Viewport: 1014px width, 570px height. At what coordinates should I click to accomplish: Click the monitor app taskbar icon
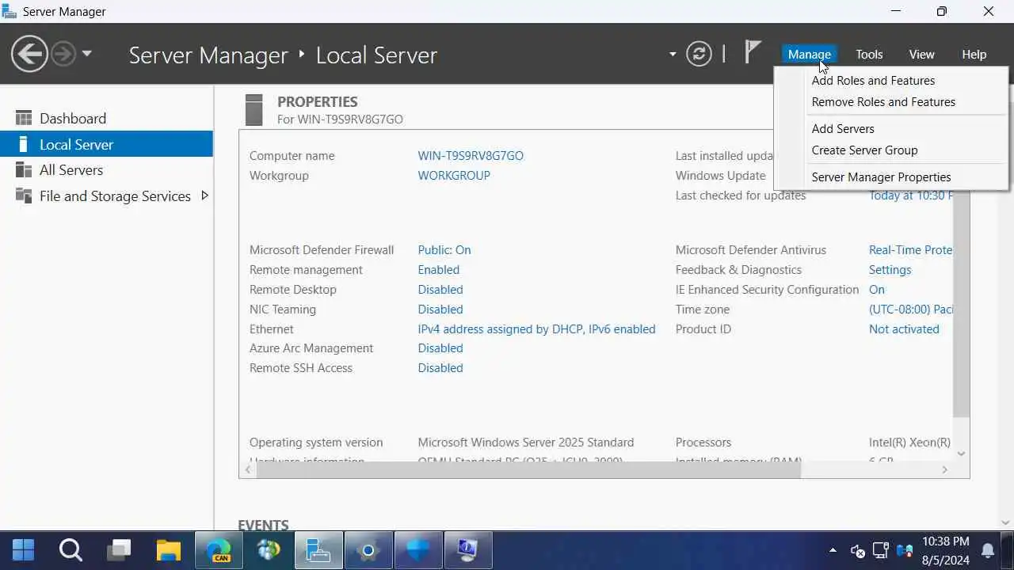[x=468, y=549]
